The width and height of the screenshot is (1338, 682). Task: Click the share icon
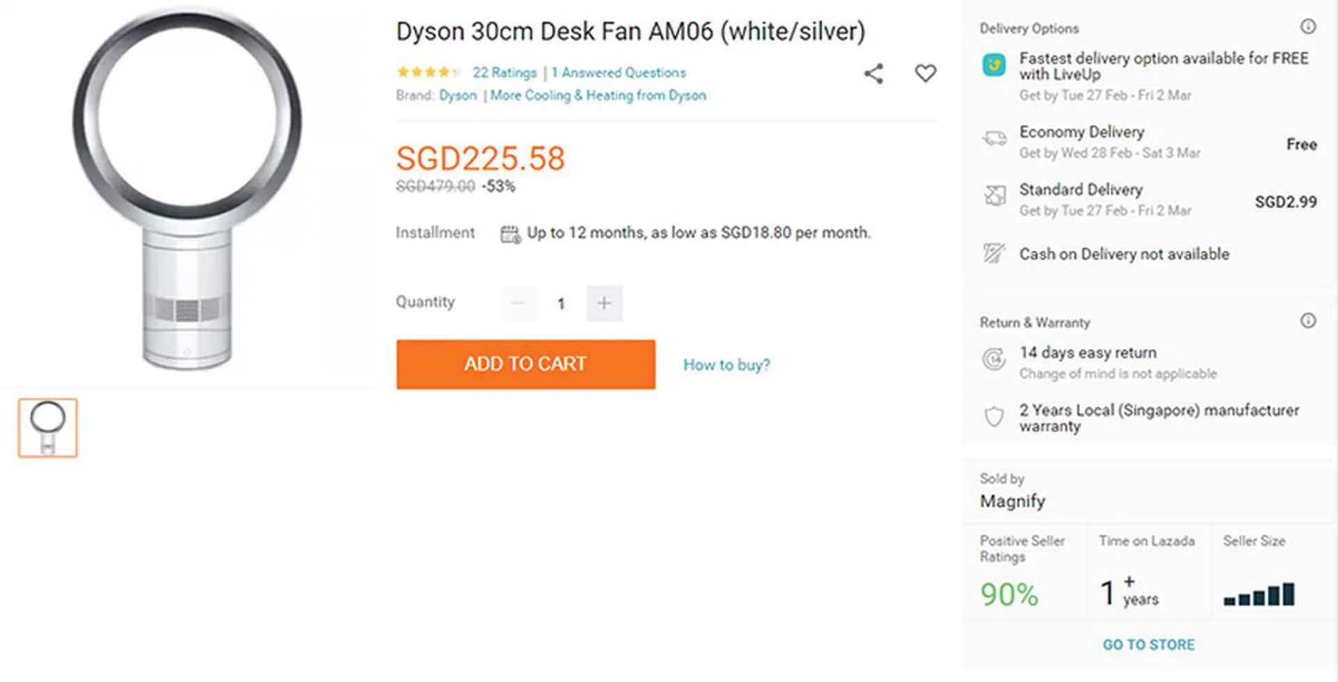click(873, 74)
